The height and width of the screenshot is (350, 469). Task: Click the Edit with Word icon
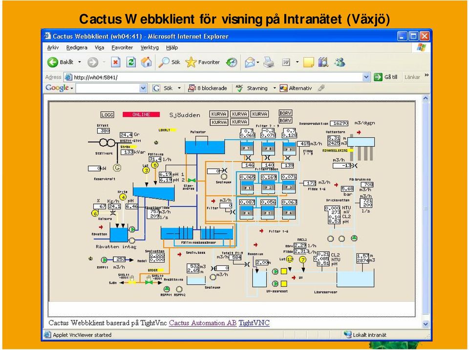point(286,62)
